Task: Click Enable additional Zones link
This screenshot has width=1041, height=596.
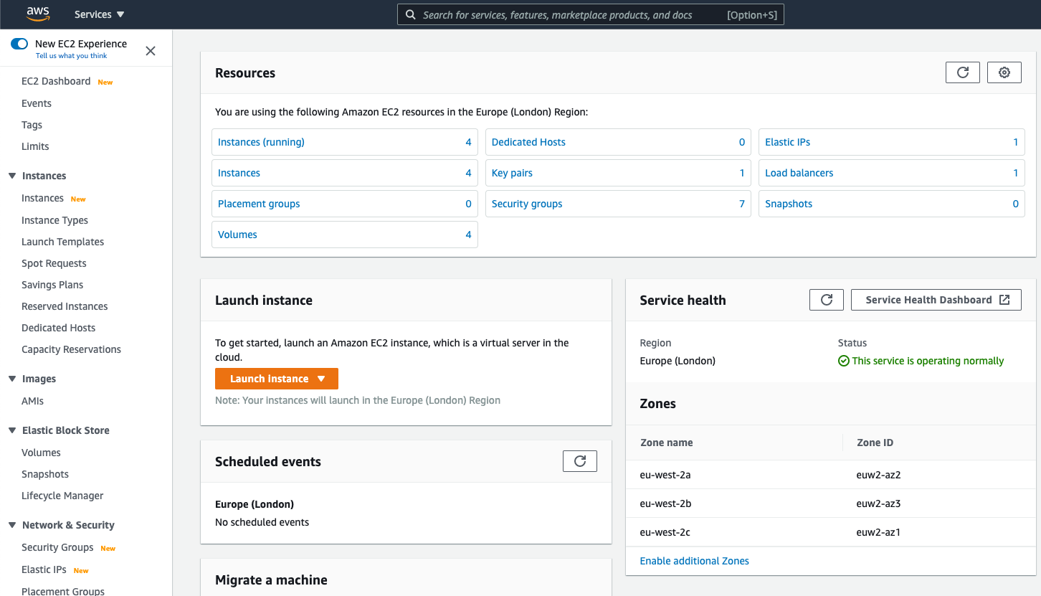Action: (694, 561)
